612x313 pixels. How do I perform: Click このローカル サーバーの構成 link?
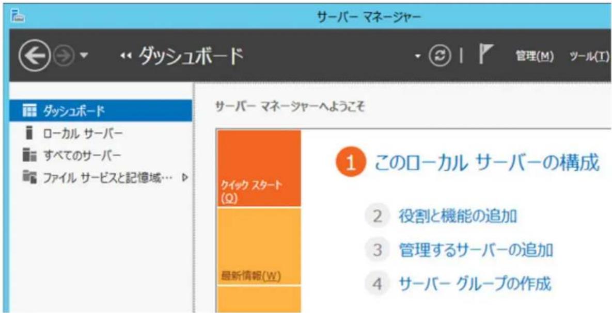tap(487, 163)
